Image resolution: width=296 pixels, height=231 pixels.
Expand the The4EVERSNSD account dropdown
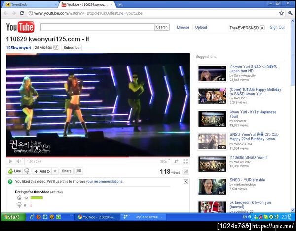(x=262, y=28)
